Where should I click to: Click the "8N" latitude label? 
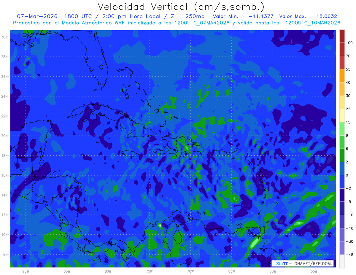pos(6,255)
